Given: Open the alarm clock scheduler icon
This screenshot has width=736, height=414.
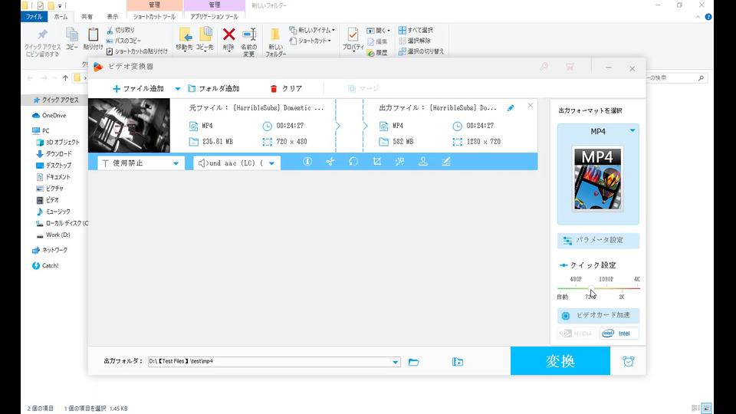Looking at the screenshot, I should pos(629,362).
